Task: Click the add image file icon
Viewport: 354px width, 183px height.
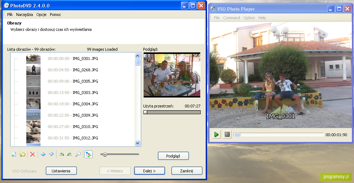Action: click(14, 154)
